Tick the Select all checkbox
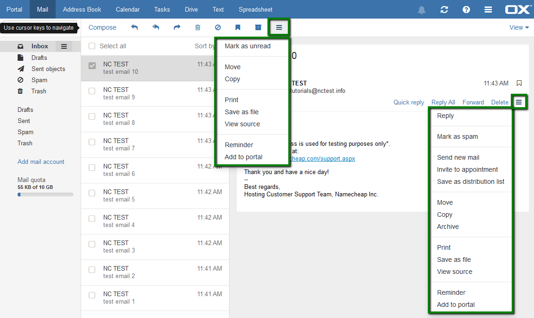This screenshot has width=534, height=318. pos(92,46)
